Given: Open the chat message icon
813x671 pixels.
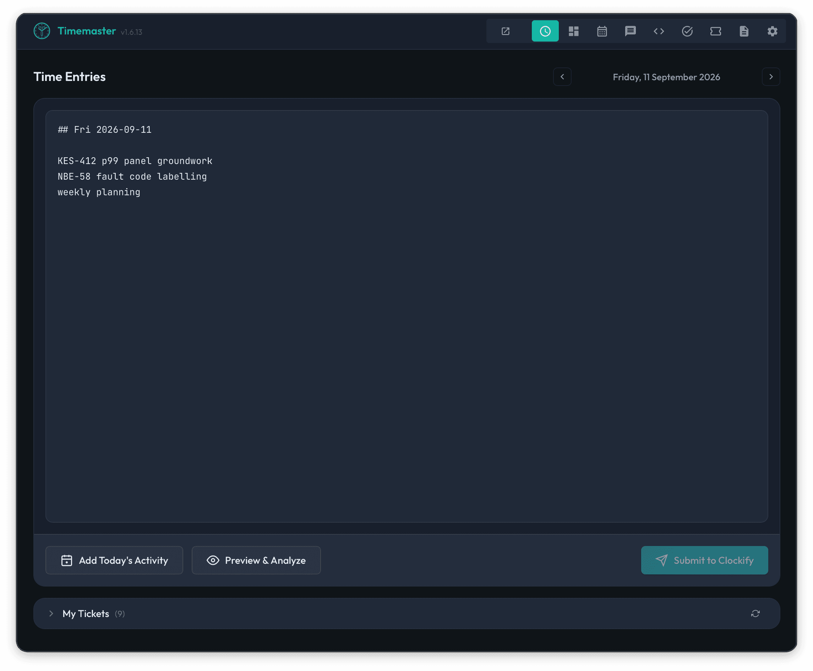Looking at the screenshot, I should (x=630, y=31).
